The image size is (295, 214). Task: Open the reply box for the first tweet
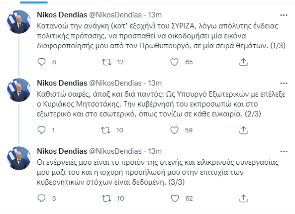[41, 62]
